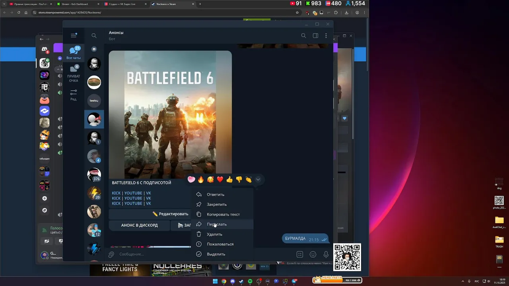Image resolution: width=509 pixels, height=286 pixels.
Task: Open the chat with 12 unread badge
Action: 94,230
